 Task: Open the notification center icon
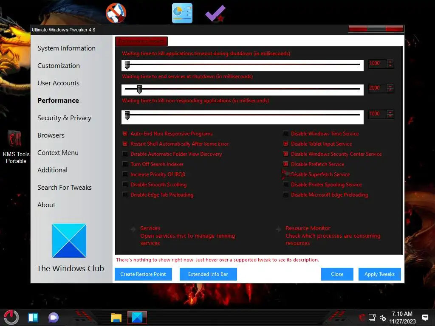pyautogui.click(x=425, y=318)
